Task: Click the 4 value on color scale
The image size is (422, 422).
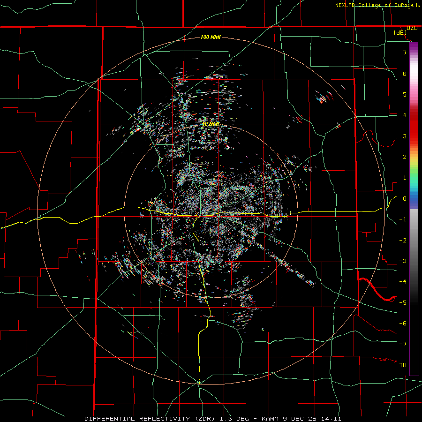Action: [x=405, y=115]
